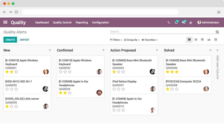Image resolution: width=224 pixels, height=127 pixels.
Task: Open the apps grid menu icon
Action: [5, 22]
